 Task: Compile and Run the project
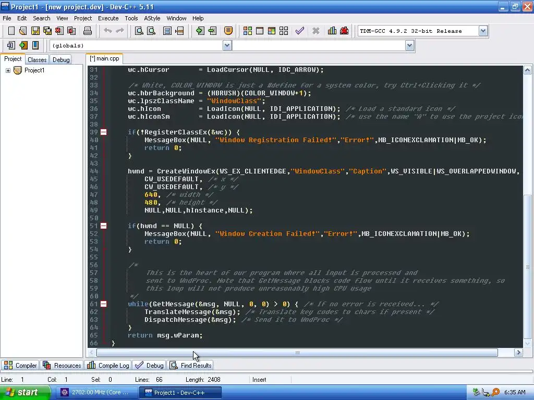click(x=271, y=31)
